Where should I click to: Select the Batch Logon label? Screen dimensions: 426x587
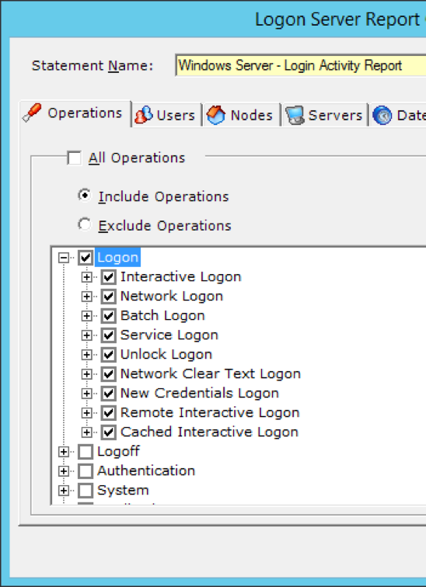(x=162, y=316)
